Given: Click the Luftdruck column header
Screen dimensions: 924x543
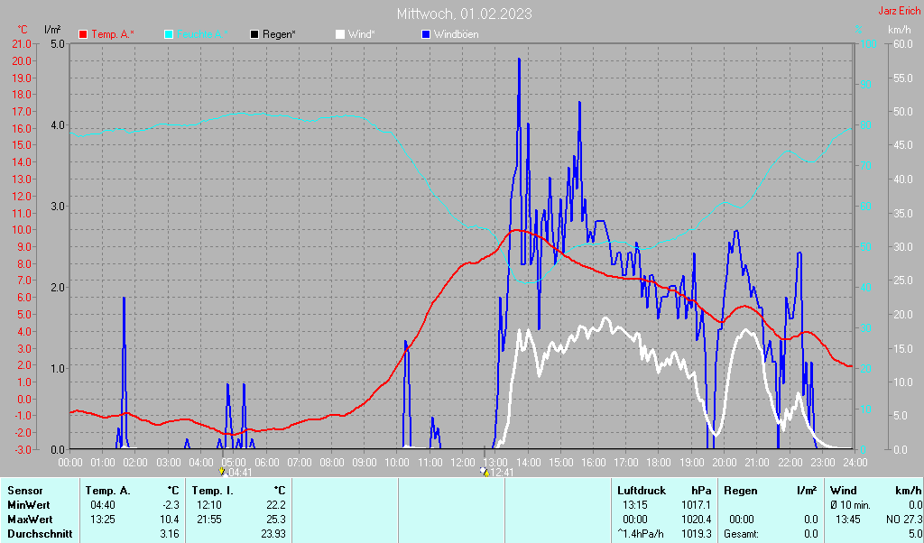Looking at the screenshot, I should [642, 491].
